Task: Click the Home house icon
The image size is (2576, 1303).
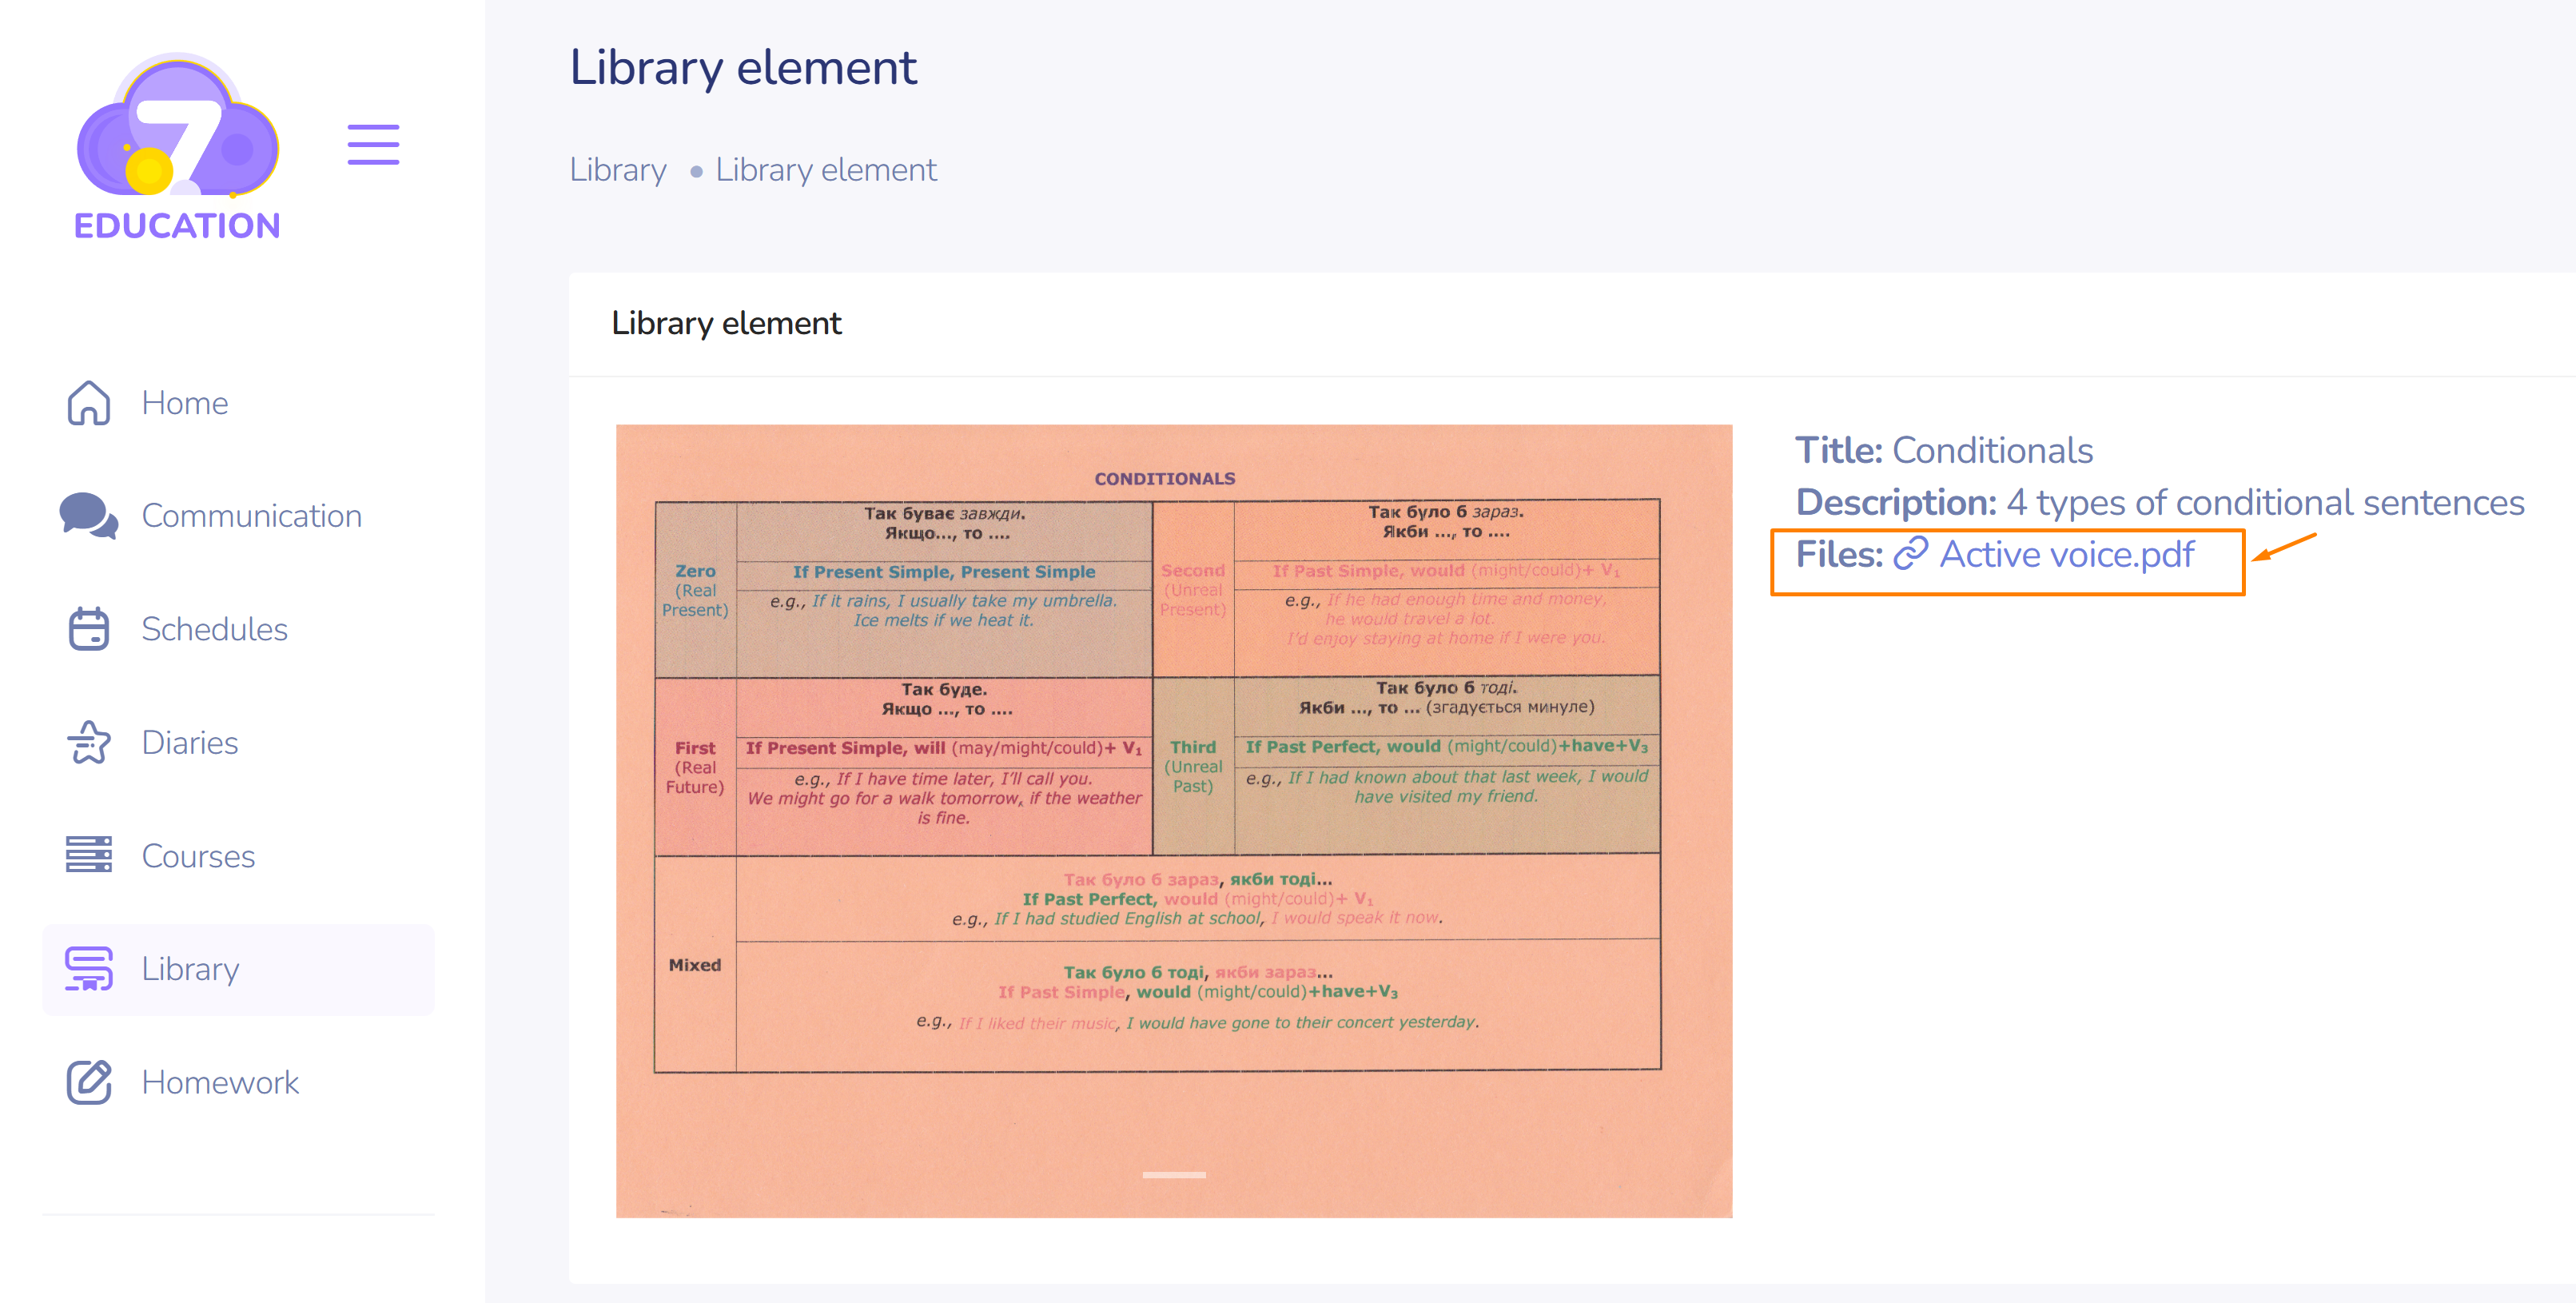Action: (88, 403)
